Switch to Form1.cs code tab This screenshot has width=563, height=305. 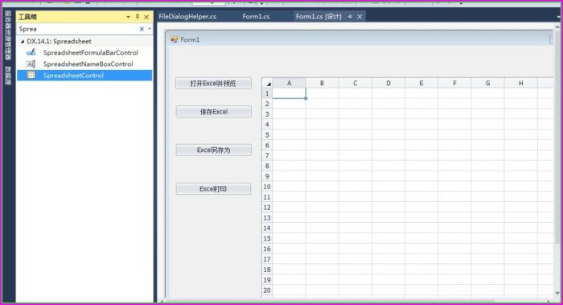coord(256,17)
